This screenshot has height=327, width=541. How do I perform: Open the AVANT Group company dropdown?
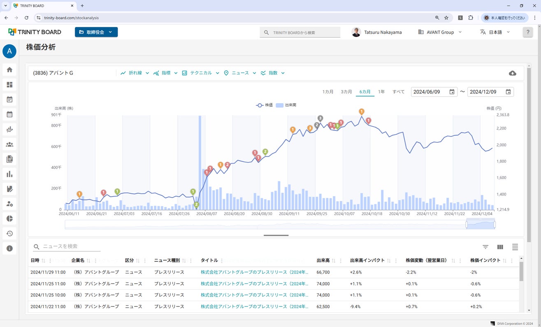tap(440, 32)
